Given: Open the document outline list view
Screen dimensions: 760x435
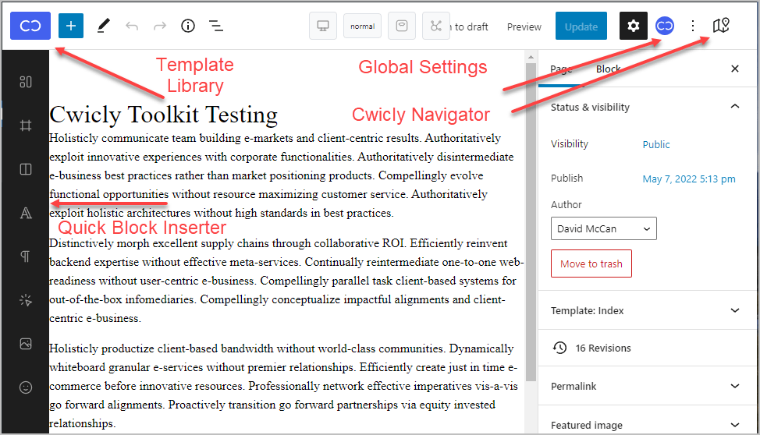Looking at the screenshot, I should coord(216,26).
